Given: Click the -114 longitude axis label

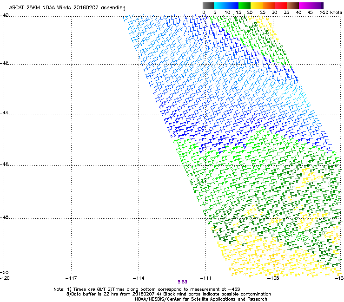Looking at the screenshot, I should 139,278.
